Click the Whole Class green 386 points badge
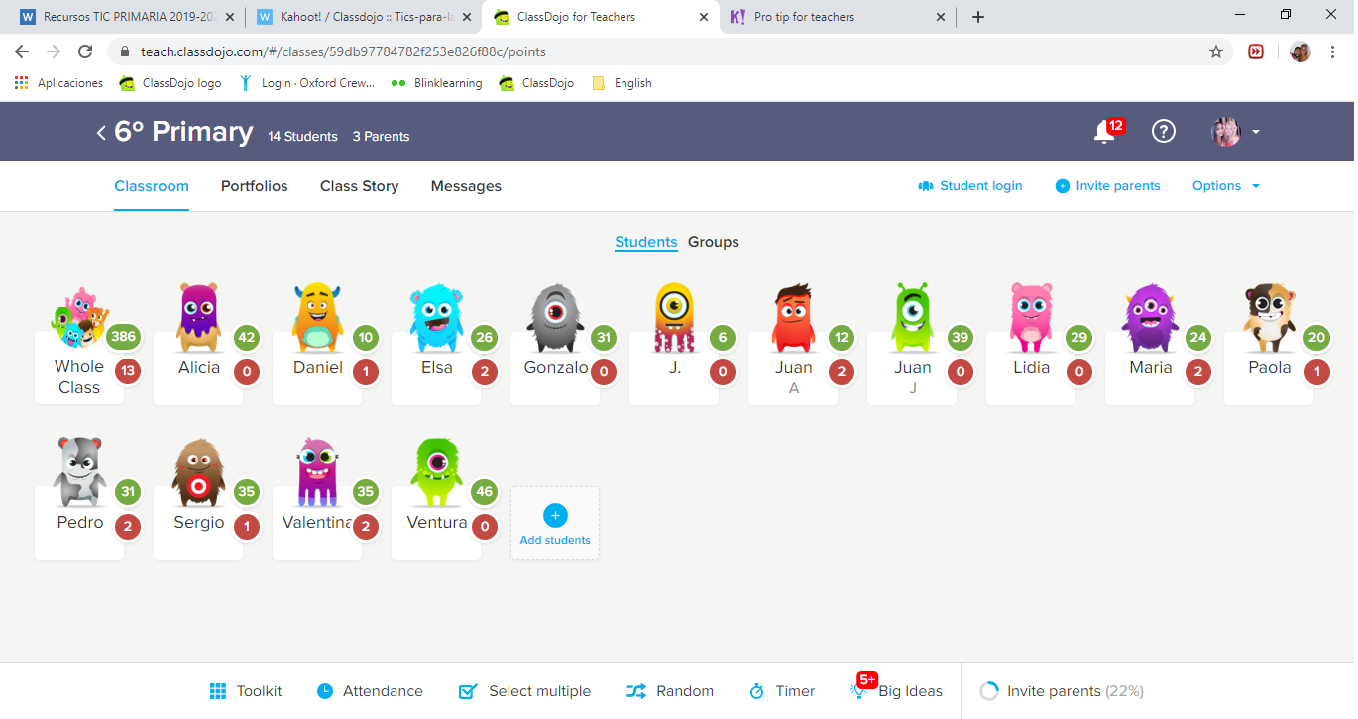This screenshot has height=719, width=1358. (123, 337)
